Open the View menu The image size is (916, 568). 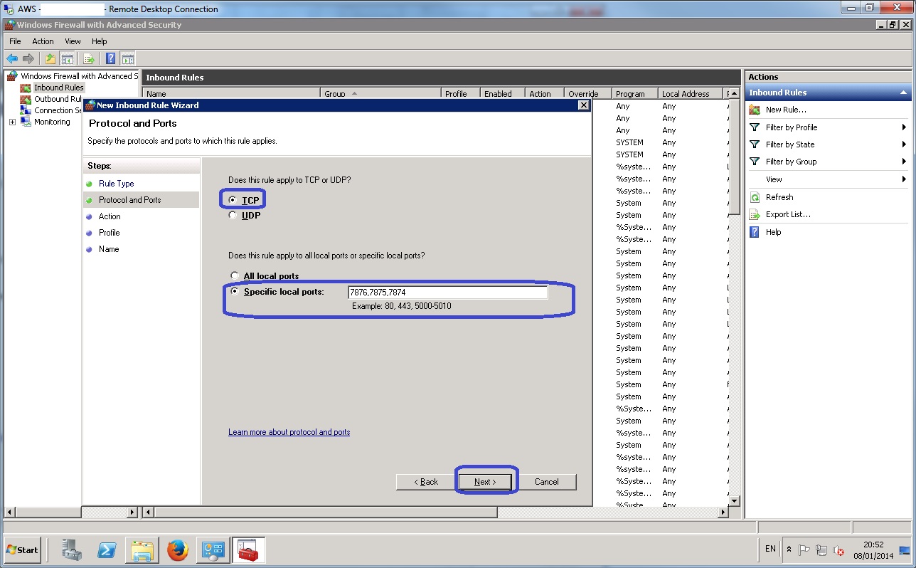(73, 41)
